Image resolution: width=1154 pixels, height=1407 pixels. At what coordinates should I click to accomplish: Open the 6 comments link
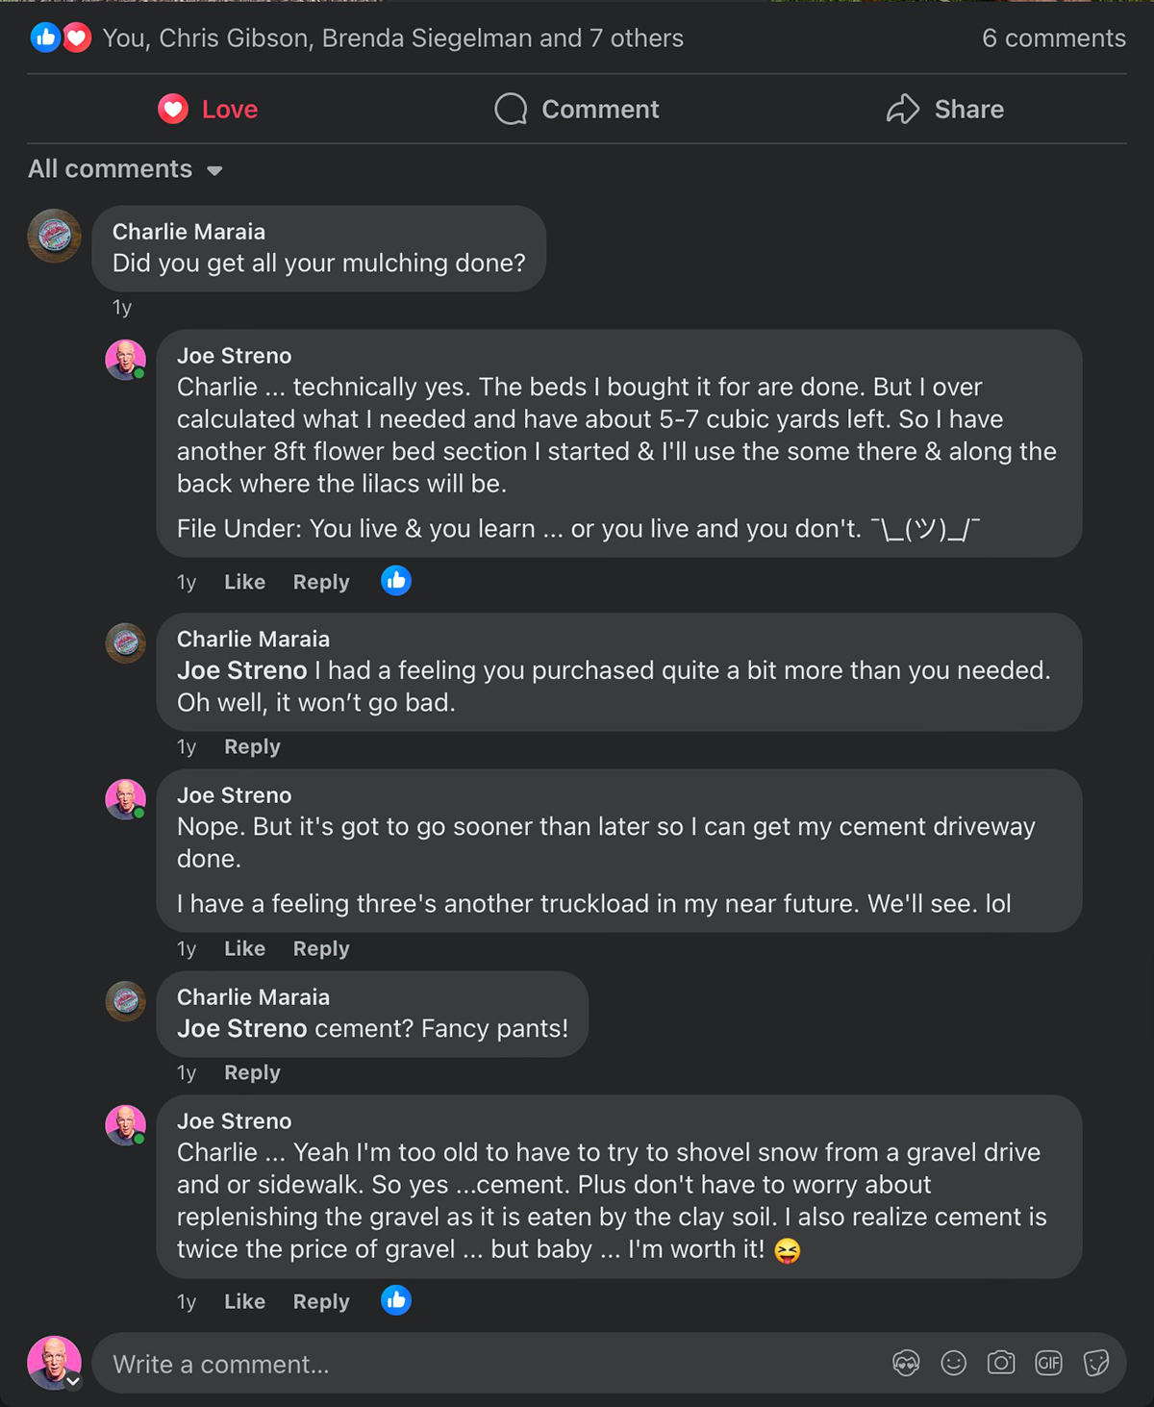(1054, 38)
